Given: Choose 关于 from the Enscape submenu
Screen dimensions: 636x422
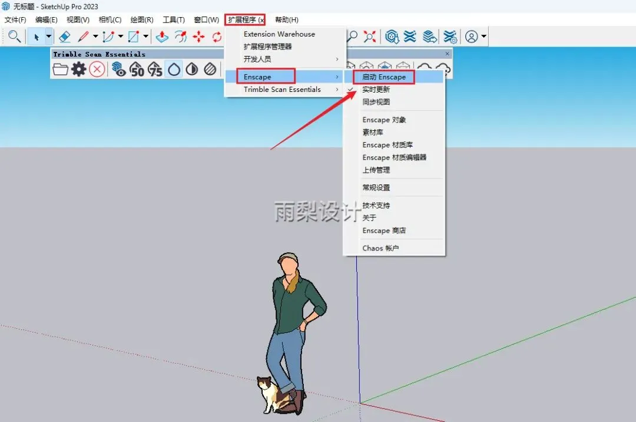Looking at the screenshot, I should 394,218.
